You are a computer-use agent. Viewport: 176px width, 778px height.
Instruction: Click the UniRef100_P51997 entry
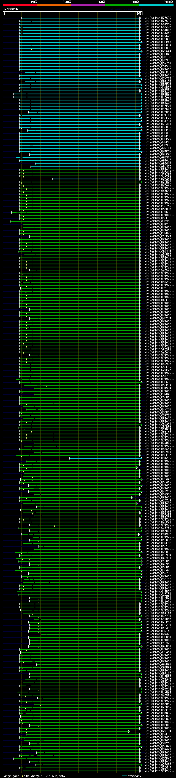point(158,534)
